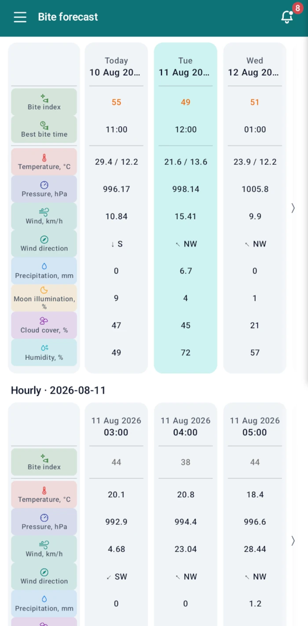
Task: Tap the daily Temperature thermometer icon
Action: tap(44, 158)
